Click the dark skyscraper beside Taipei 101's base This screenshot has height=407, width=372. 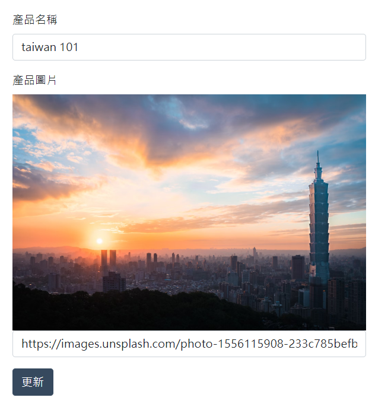tap(298, 268)
